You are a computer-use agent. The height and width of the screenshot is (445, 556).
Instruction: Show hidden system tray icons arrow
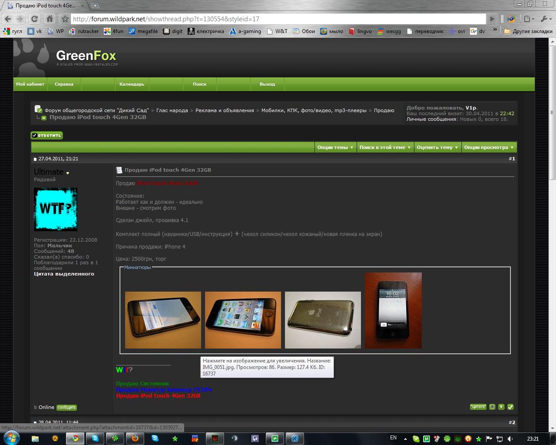tap(405, 439)
